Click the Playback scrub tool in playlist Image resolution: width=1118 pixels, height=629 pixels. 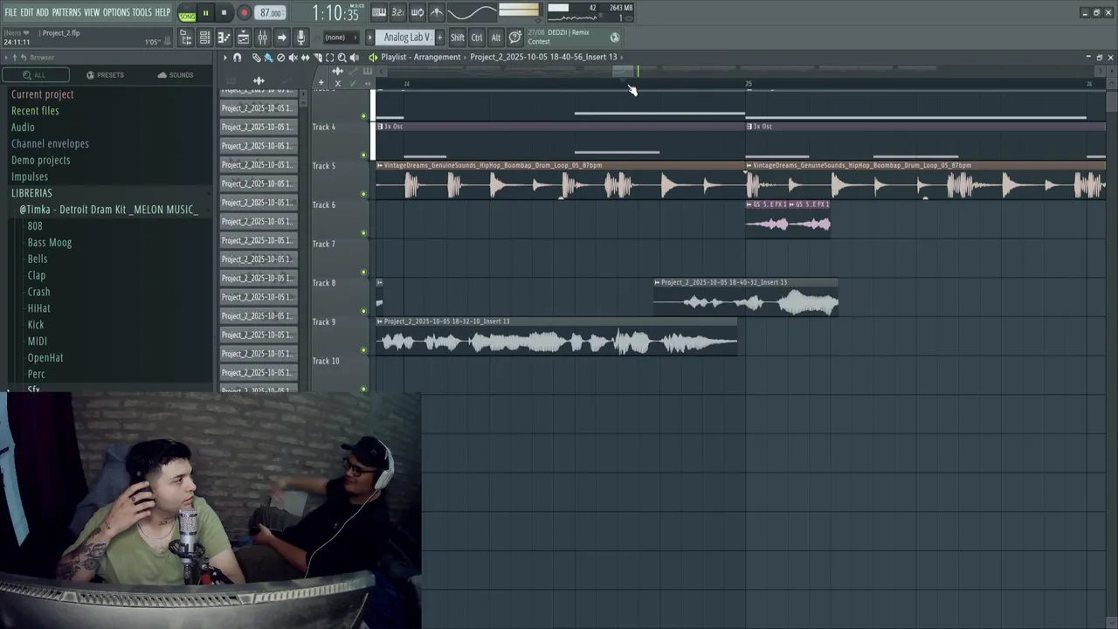click(354, 58)
